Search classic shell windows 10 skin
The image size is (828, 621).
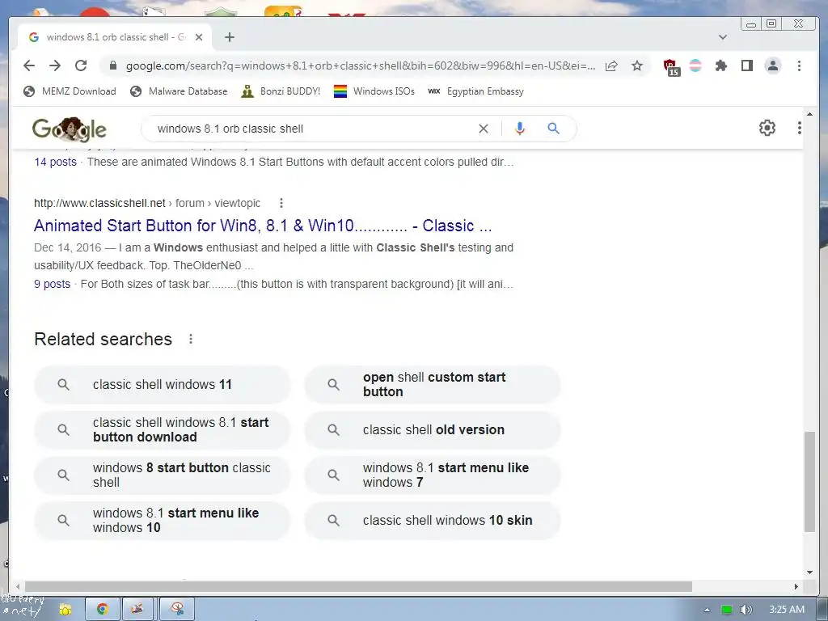[x=433, y=520]
